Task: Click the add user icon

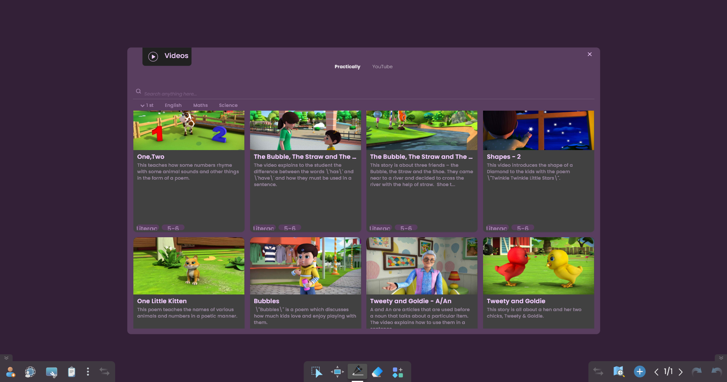Action: (11, 372)
